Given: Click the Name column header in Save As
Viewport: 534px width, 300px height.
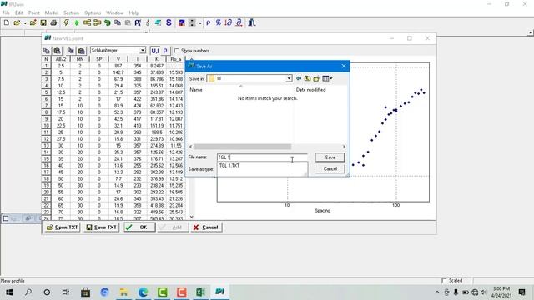Looking at the screenshot, I should click(x=196, y=90).
